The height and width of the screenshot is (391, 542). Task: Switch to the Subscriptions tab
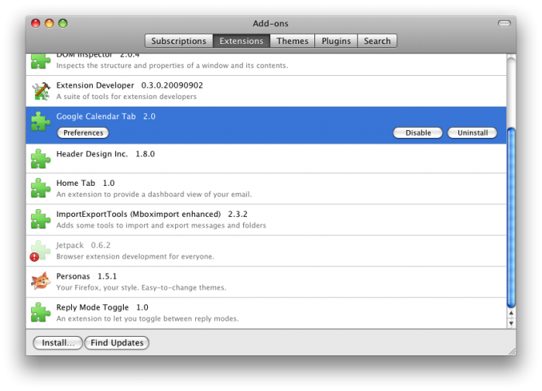click(179, 41)
